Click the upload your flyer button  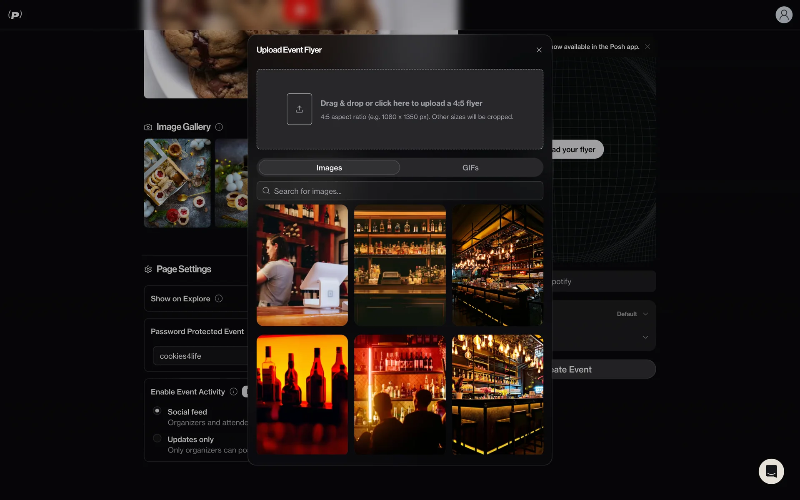pyautogui.click(x=577, y=149)
